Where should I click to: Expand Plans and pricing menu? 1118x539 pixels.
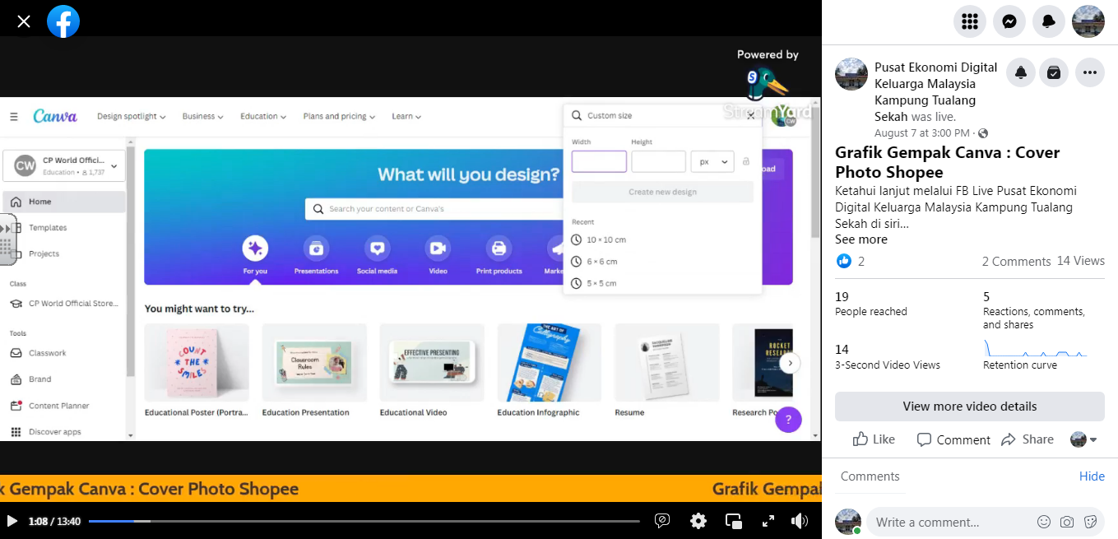(x=339, y=116)
